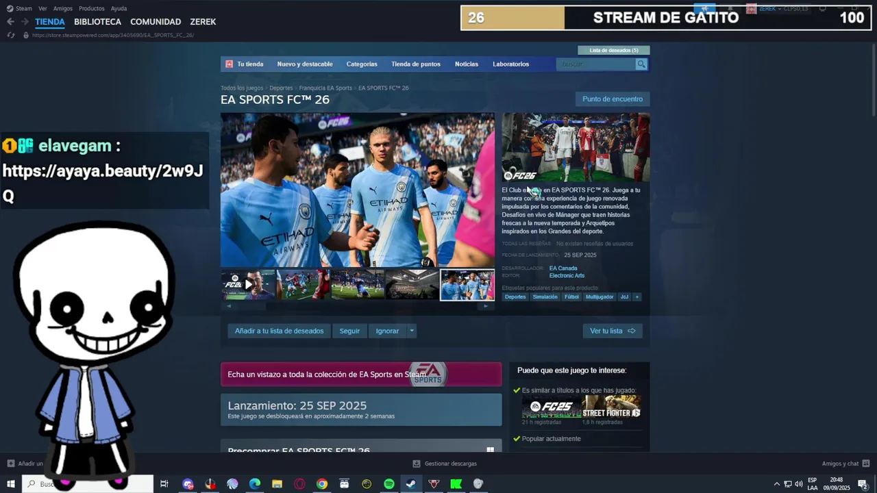Viewport: 877px width, 493px height.
Task: Open Opera browser from the taskbar
Action: (x=299, y=484)
